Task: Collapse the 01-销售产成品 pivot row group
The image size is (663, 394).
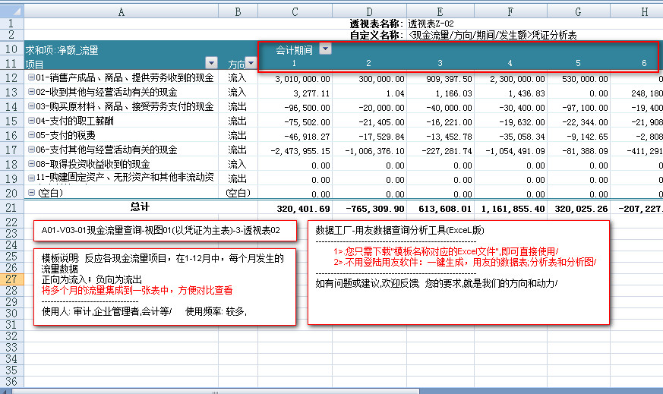Action: 31,78
